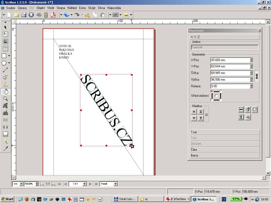Choose the Insert Image Frame tool
The width and height of the screenshot is (271, 203).
pos(5,41)
